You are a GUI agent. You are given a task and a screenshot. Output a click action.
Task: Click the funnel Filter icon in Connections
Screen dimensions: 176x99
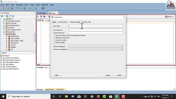[10, 16]
